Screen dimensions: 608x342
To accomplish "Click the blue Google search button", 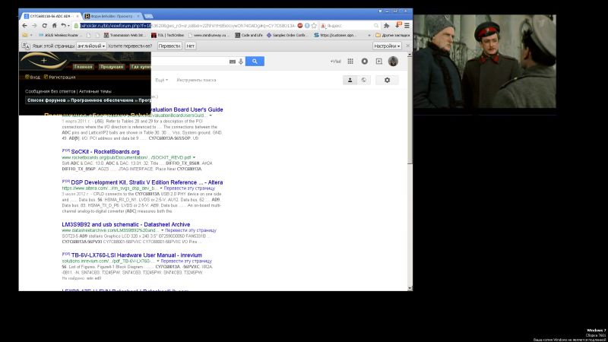I will [254, 61].
